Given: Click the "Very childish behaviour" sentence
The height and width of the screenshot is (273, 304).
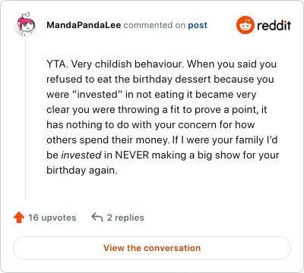Looking at the screenshot, I should [x=126, y=64].
